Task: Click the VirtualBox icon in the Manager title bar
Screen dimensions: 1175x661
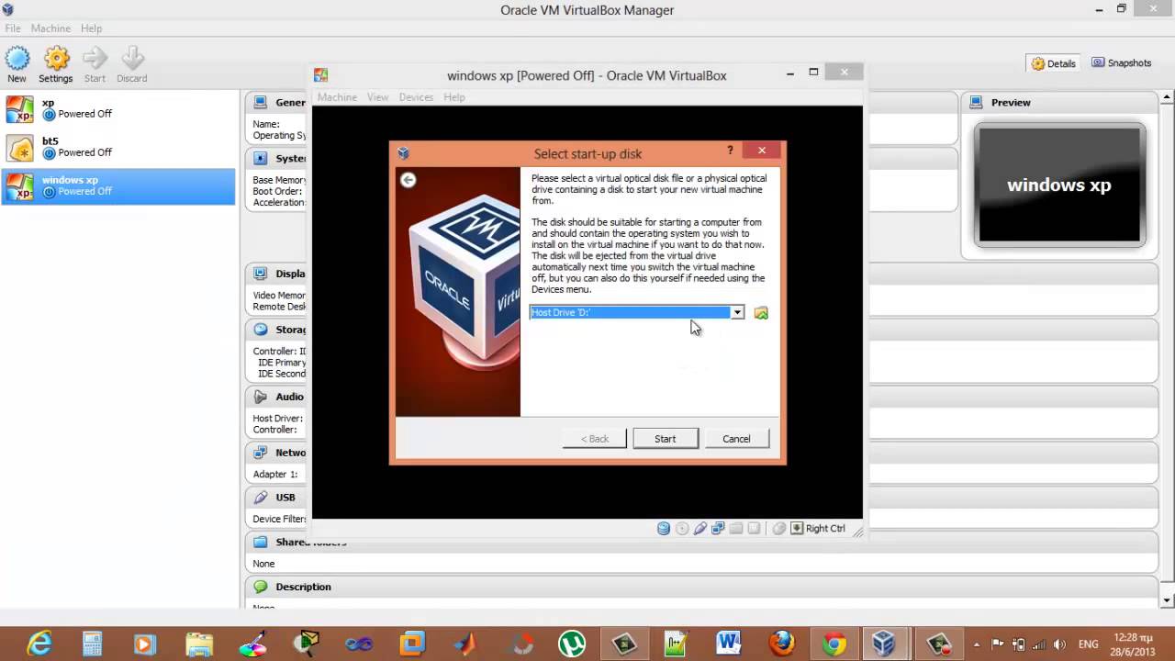Action: pyautogui.click(x=9, y=10)
